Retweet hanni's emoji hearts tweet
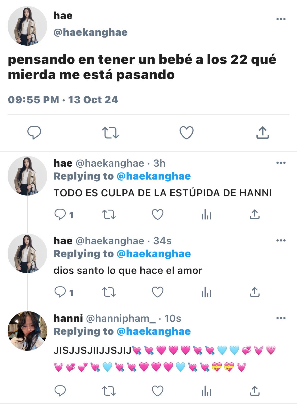The image size is (297, 404). [x=109, y=391]
